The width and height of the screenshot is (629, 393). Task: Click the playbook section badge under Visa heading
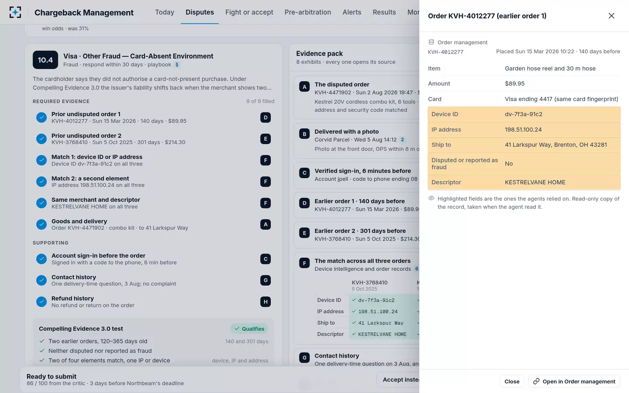(x=177, y=65)
